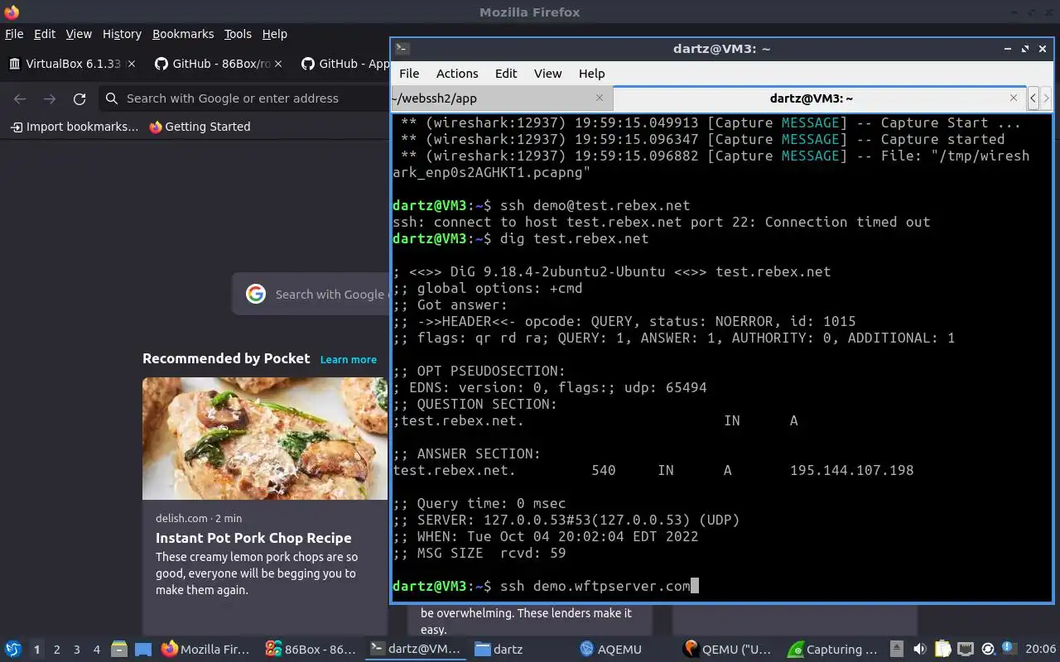Open the terminal File menu
1060x662 pixels.
409,74
